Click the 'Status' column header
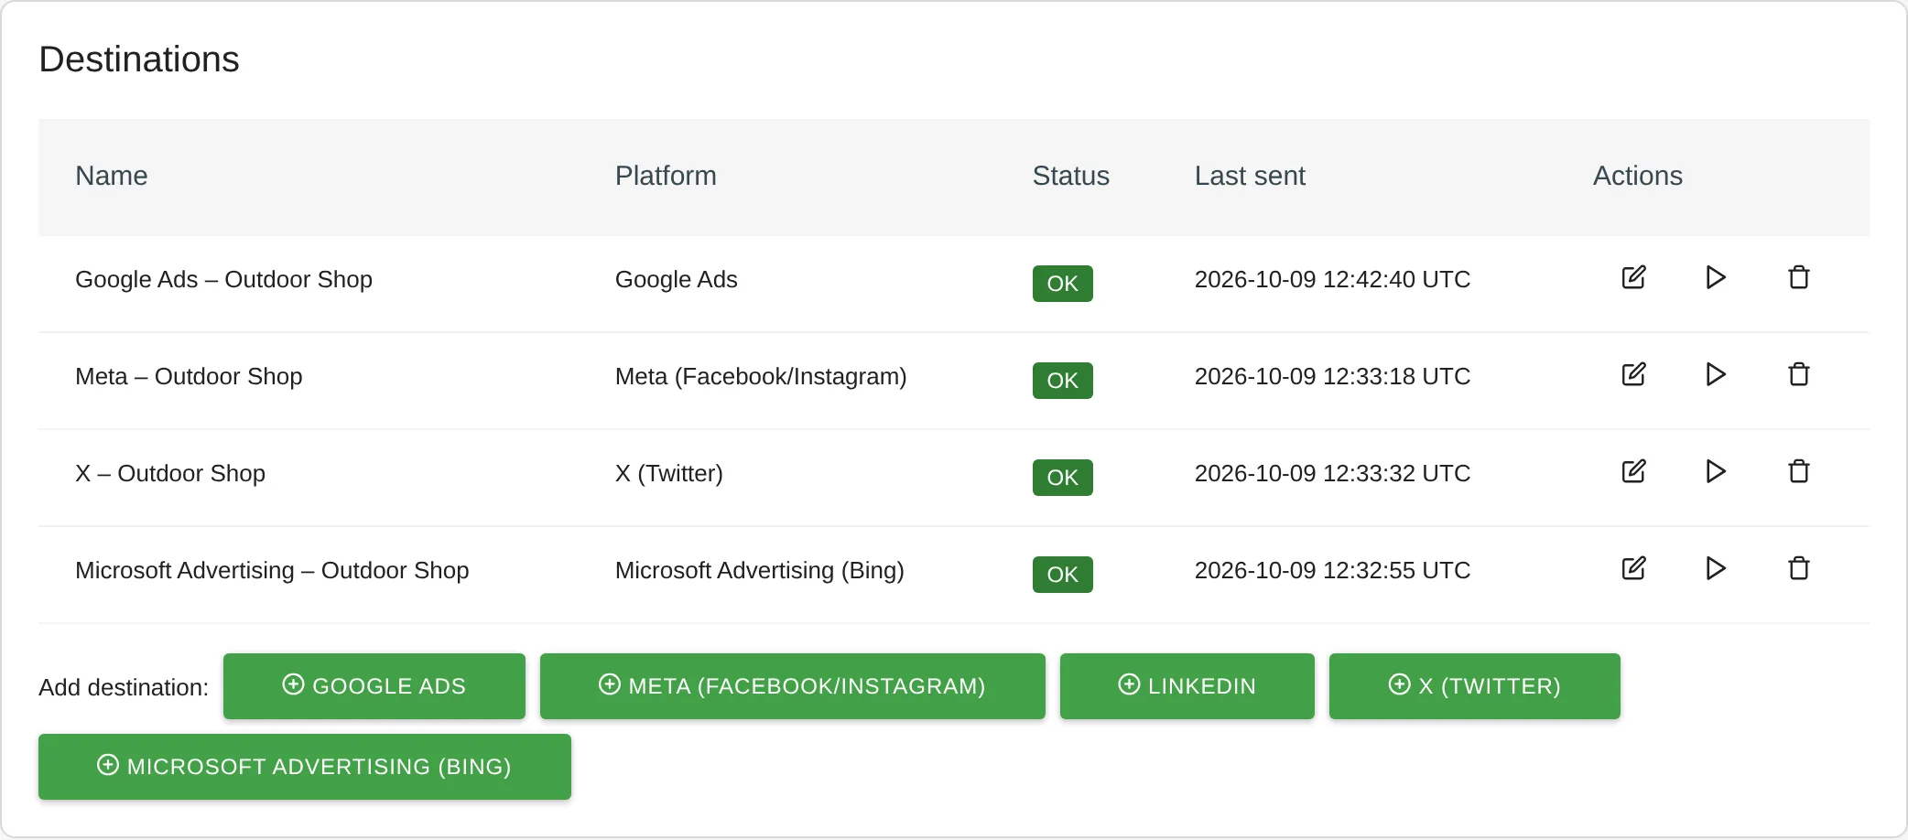Viewport: 1908px width, 840px height. [x=1071, y=176]
